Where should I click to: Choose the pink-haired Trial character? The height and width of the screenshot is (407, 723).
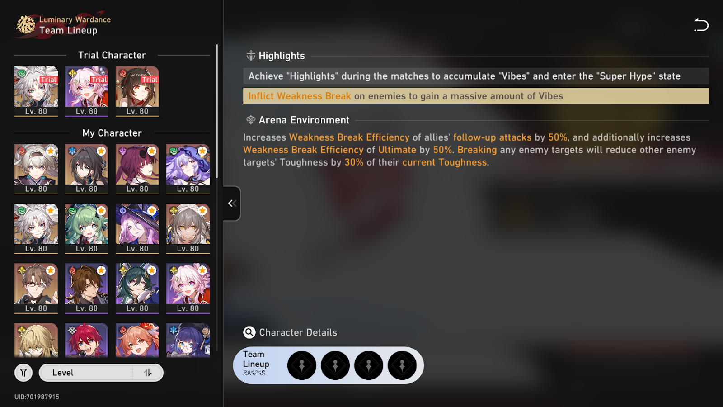87,91
